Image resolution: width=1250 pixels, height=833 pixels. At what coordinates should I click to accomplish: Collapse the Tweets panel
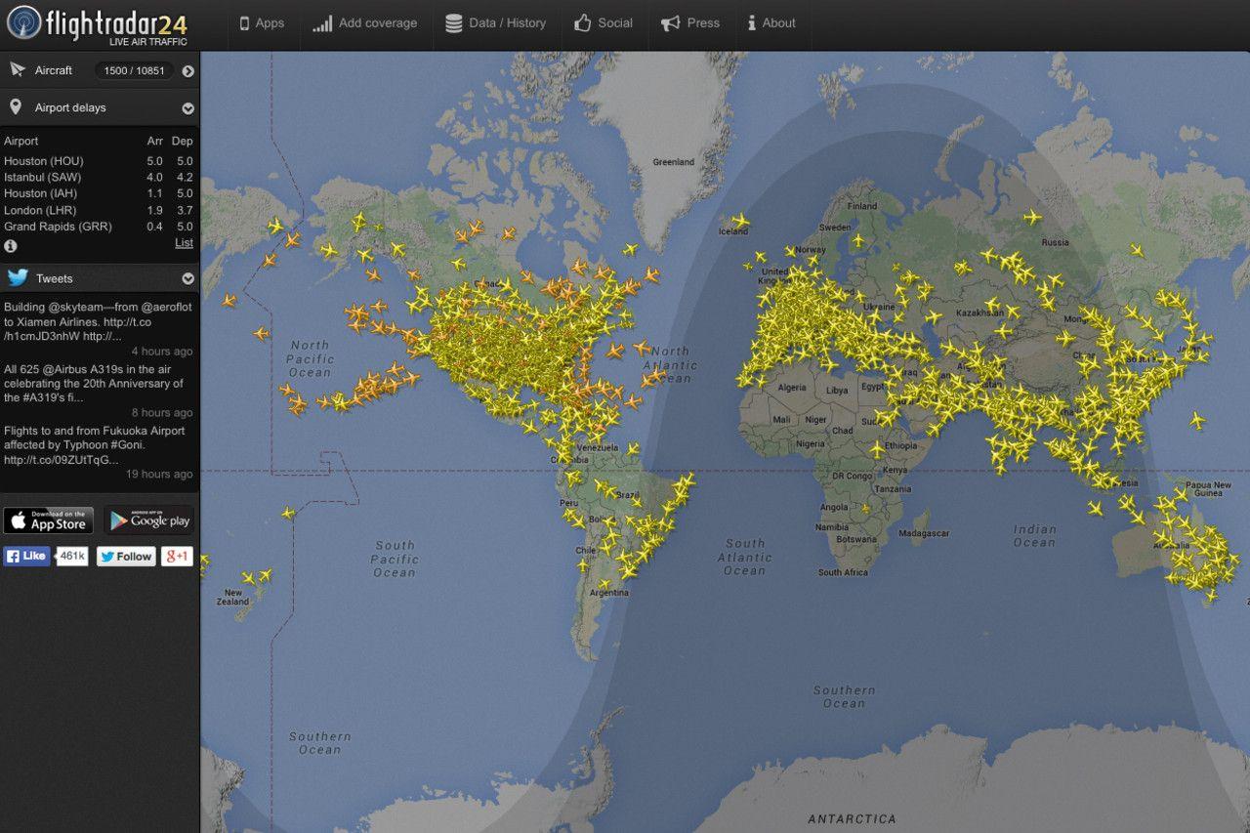pyautogui.click(x=187, y=279)
